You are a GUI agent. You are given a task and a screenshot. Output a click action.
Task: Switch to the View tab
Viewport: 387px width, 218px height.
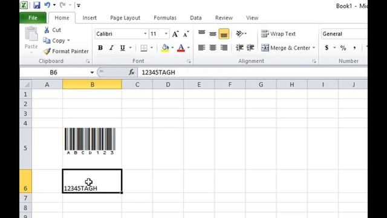pyautogui.click(x=252, y=18)
